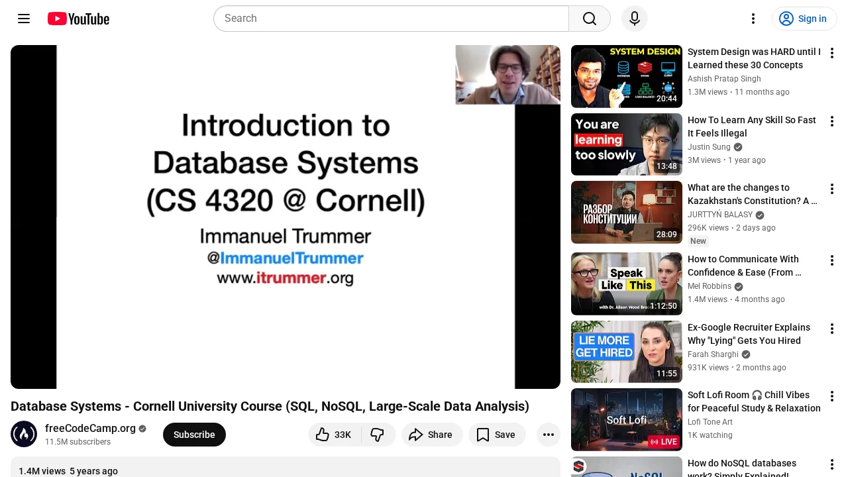
Task: Open more actions under the video
Action: click(549, 435)
